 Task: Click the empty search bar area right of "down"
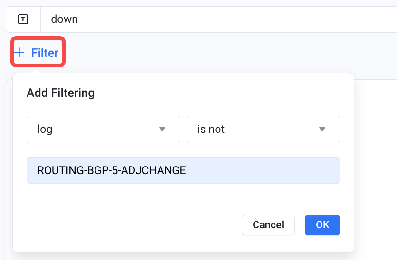[x=238, y=19]
